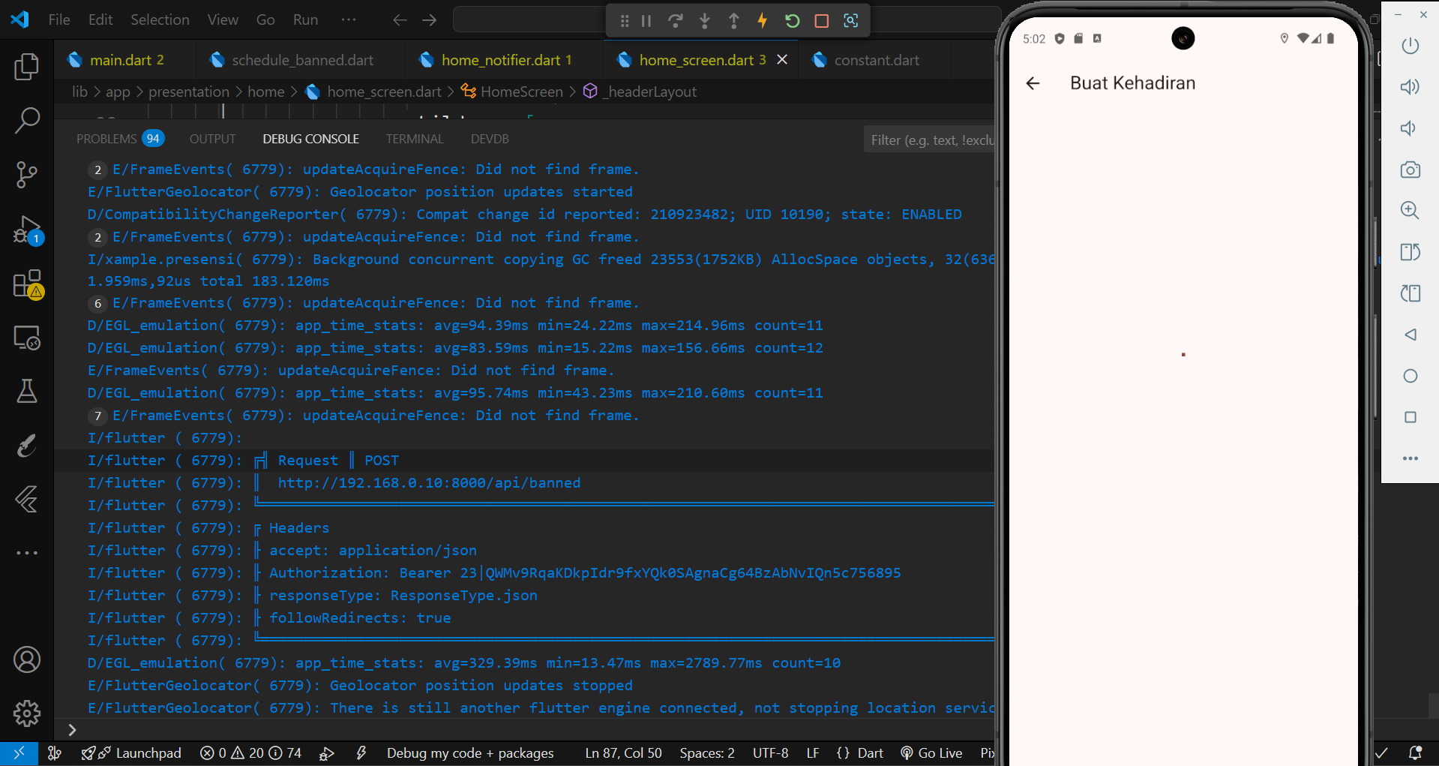The height and width of the screenshot is (766, 1439).
Task: Step into the current function
Action: [x=705, y=20]
